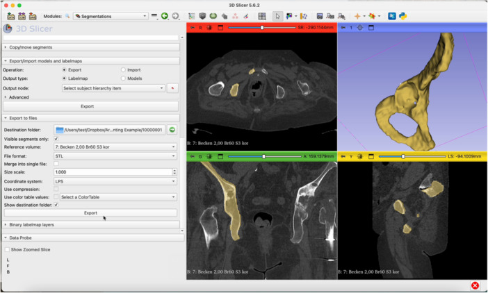Open the Python console icon
The width and height of the screenshot is (488, 293).
click(402, 16)
